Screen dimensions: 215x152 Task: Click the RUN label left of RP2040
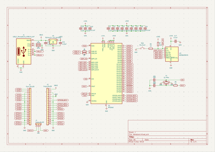[x=84, y=46]
